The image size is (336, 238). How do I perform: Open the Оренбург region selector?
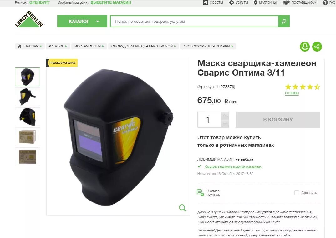pos(39,2)
